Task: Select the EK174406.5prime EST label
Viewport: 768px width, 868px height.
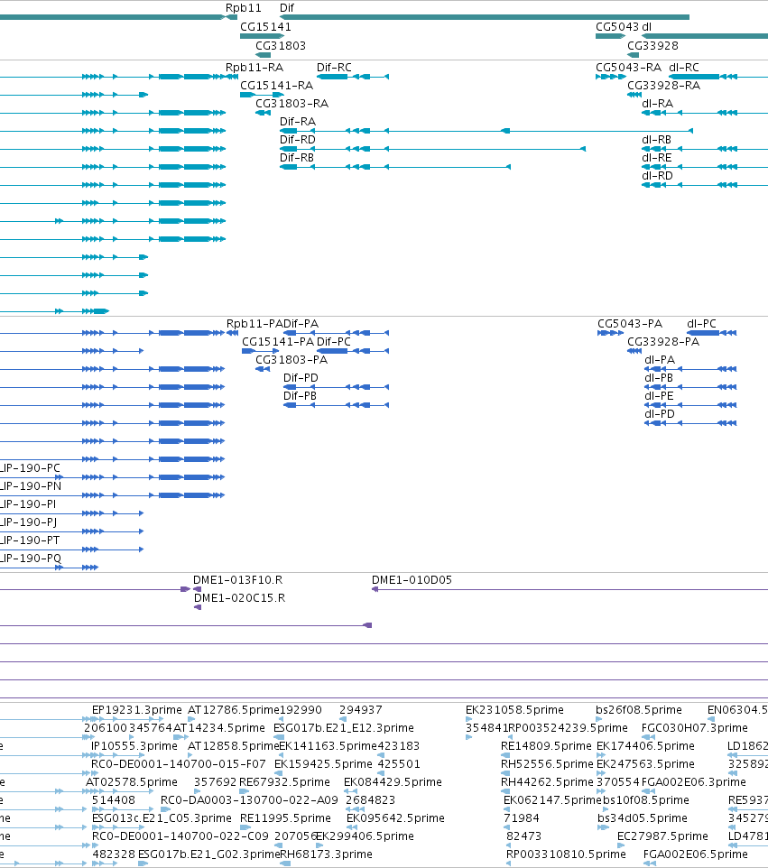Action: tap(645, 746)
